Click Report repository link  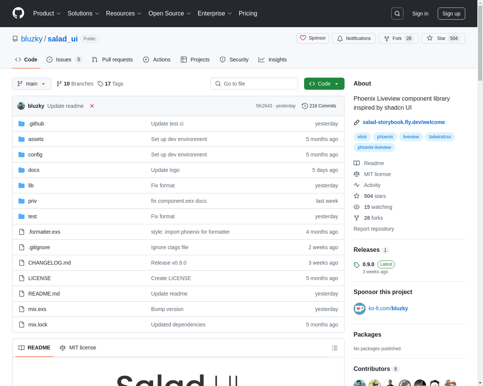tap(374, 229)
